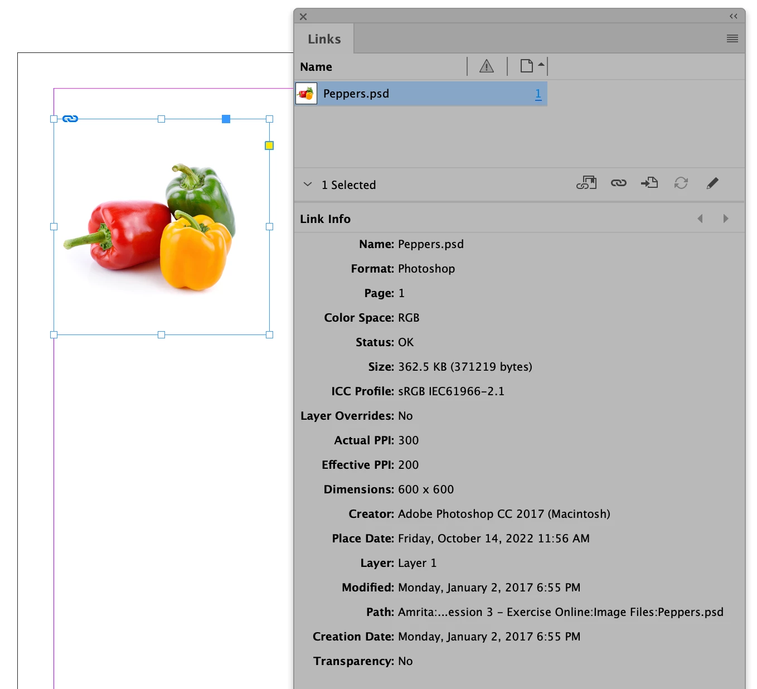Image resolution: width=757 pixels, height=689 pixels.
Task: Open the Links panel flyout menu
Action: pos(732,38)
